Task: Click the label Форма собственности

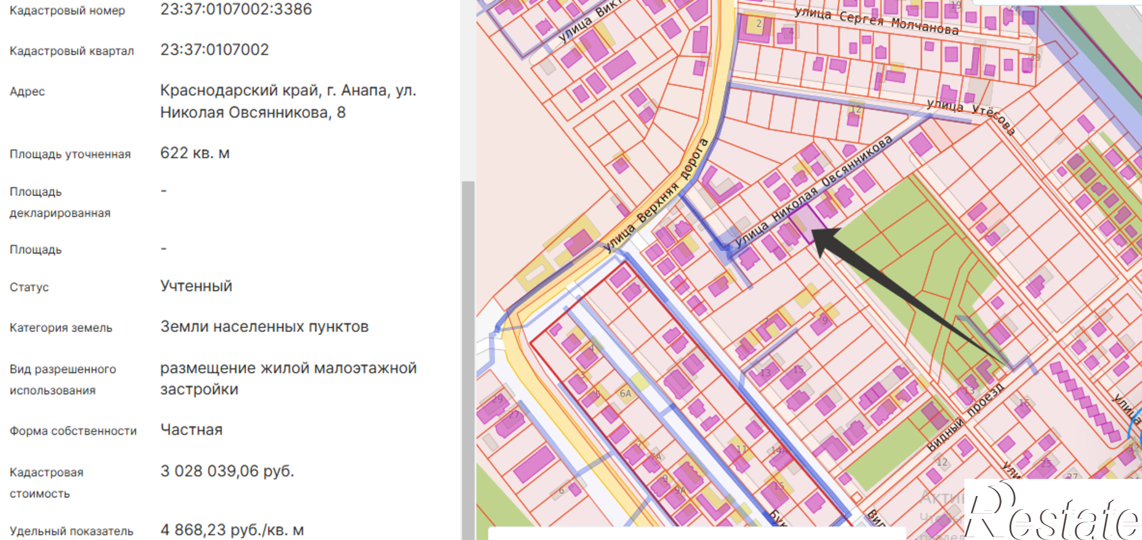Action: 73,431
